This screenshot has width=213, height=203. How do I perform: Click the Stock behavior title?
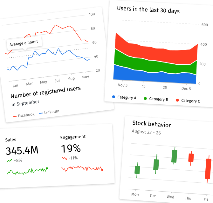152,124
